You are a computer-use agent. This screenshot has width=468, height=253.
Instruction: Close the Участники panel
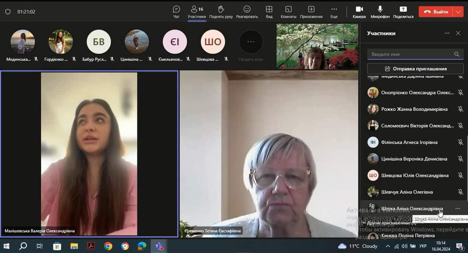tap(458, 33)
